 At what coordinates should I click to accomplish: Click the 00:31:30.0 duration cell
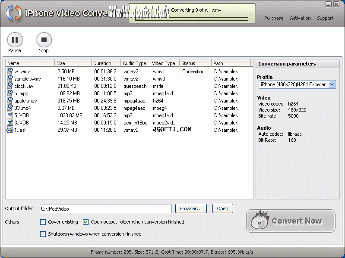pos(105,79)
